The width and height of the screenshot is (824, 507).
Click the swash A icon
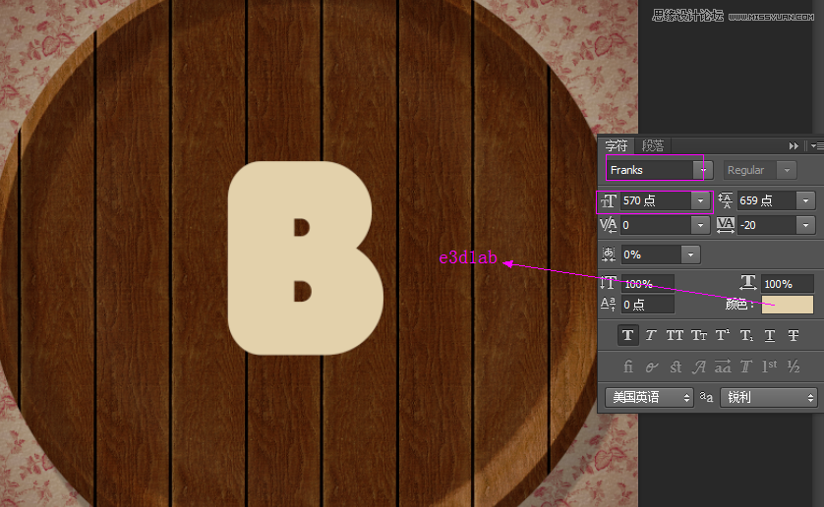coord(699,366)
